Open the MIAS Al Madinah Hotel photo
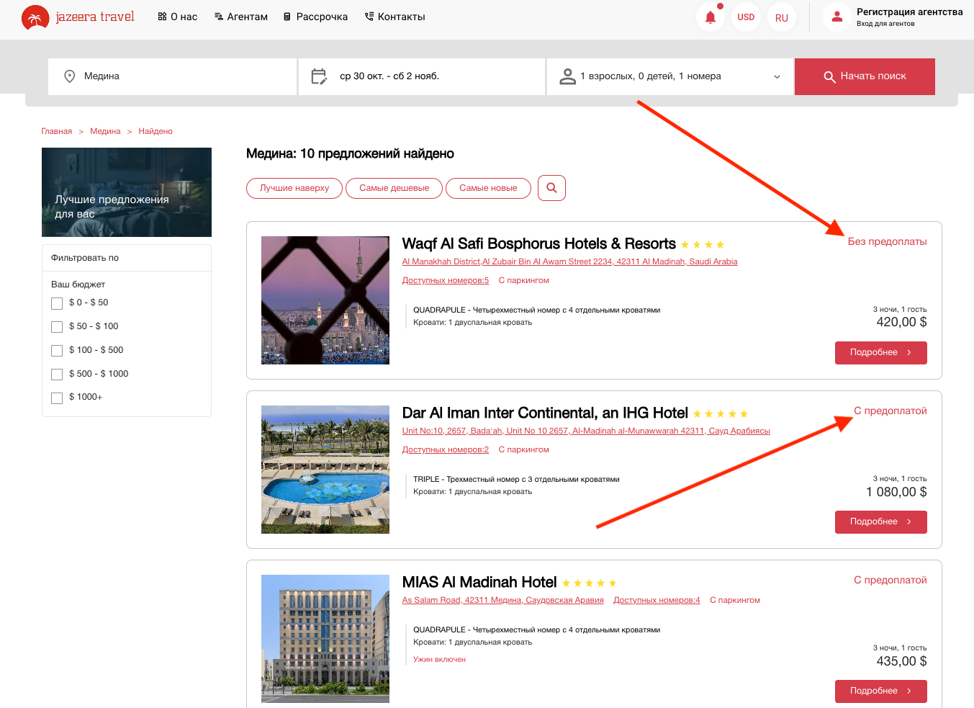This screenshot has height=708, width=974. point(325,639)
